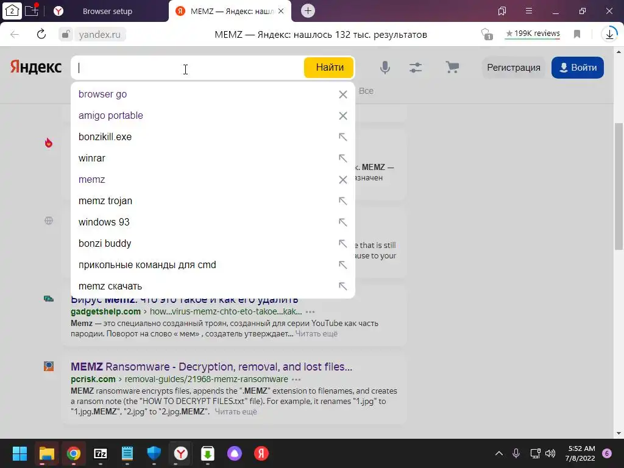Select suggestion bonzikill.exe
The height and width of the screenshot is (468, 624).
(105, 137)
